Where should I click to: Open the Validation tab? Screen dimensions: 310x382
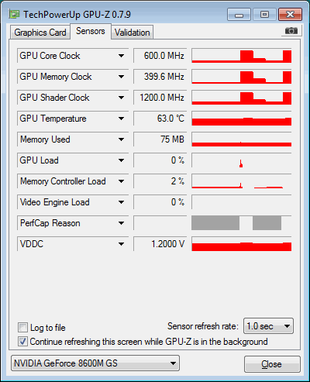click(x=133, y=33)
